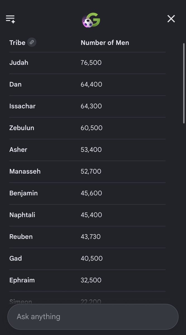186x335 pixels.
Task: Select the Judah table row
Action: pyautogui.click(x=87, y=63)
